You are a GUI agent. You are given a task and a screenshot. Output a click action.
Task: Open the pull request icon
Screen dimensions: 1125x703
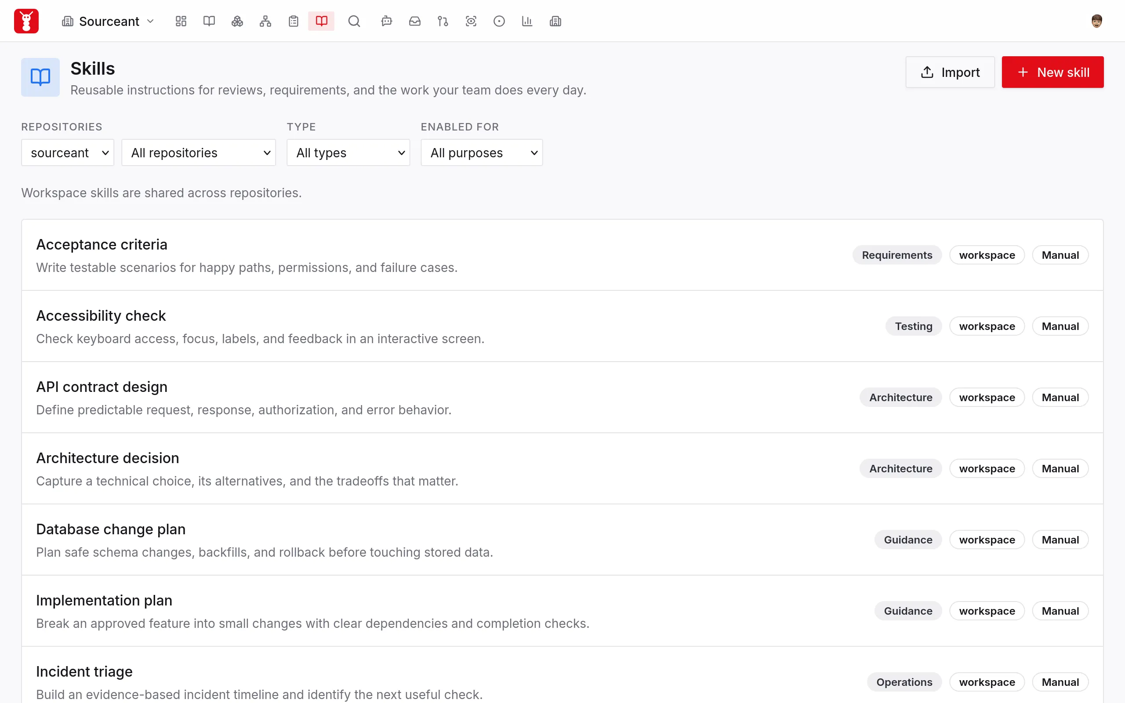tap(443, 21)
